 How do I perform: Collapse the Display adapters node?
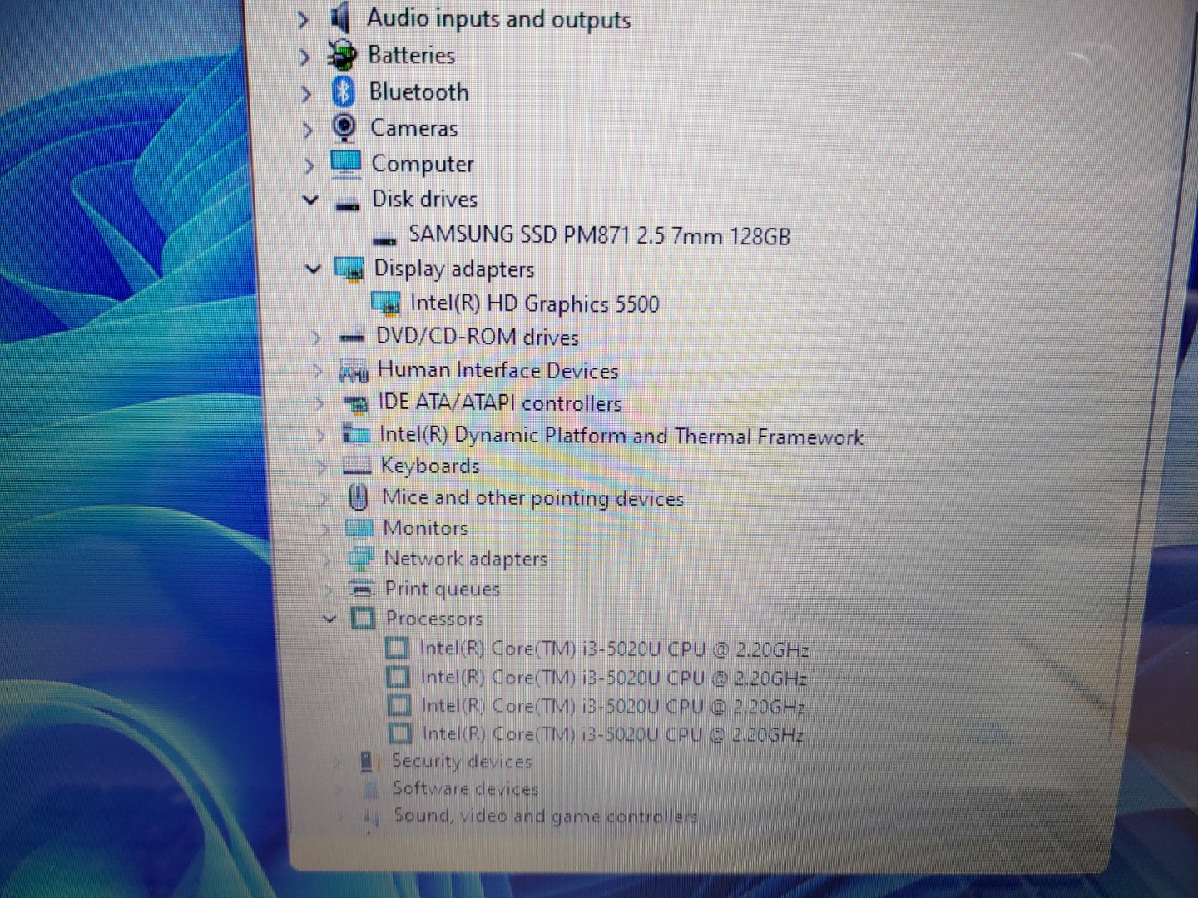tap(313, 269)
